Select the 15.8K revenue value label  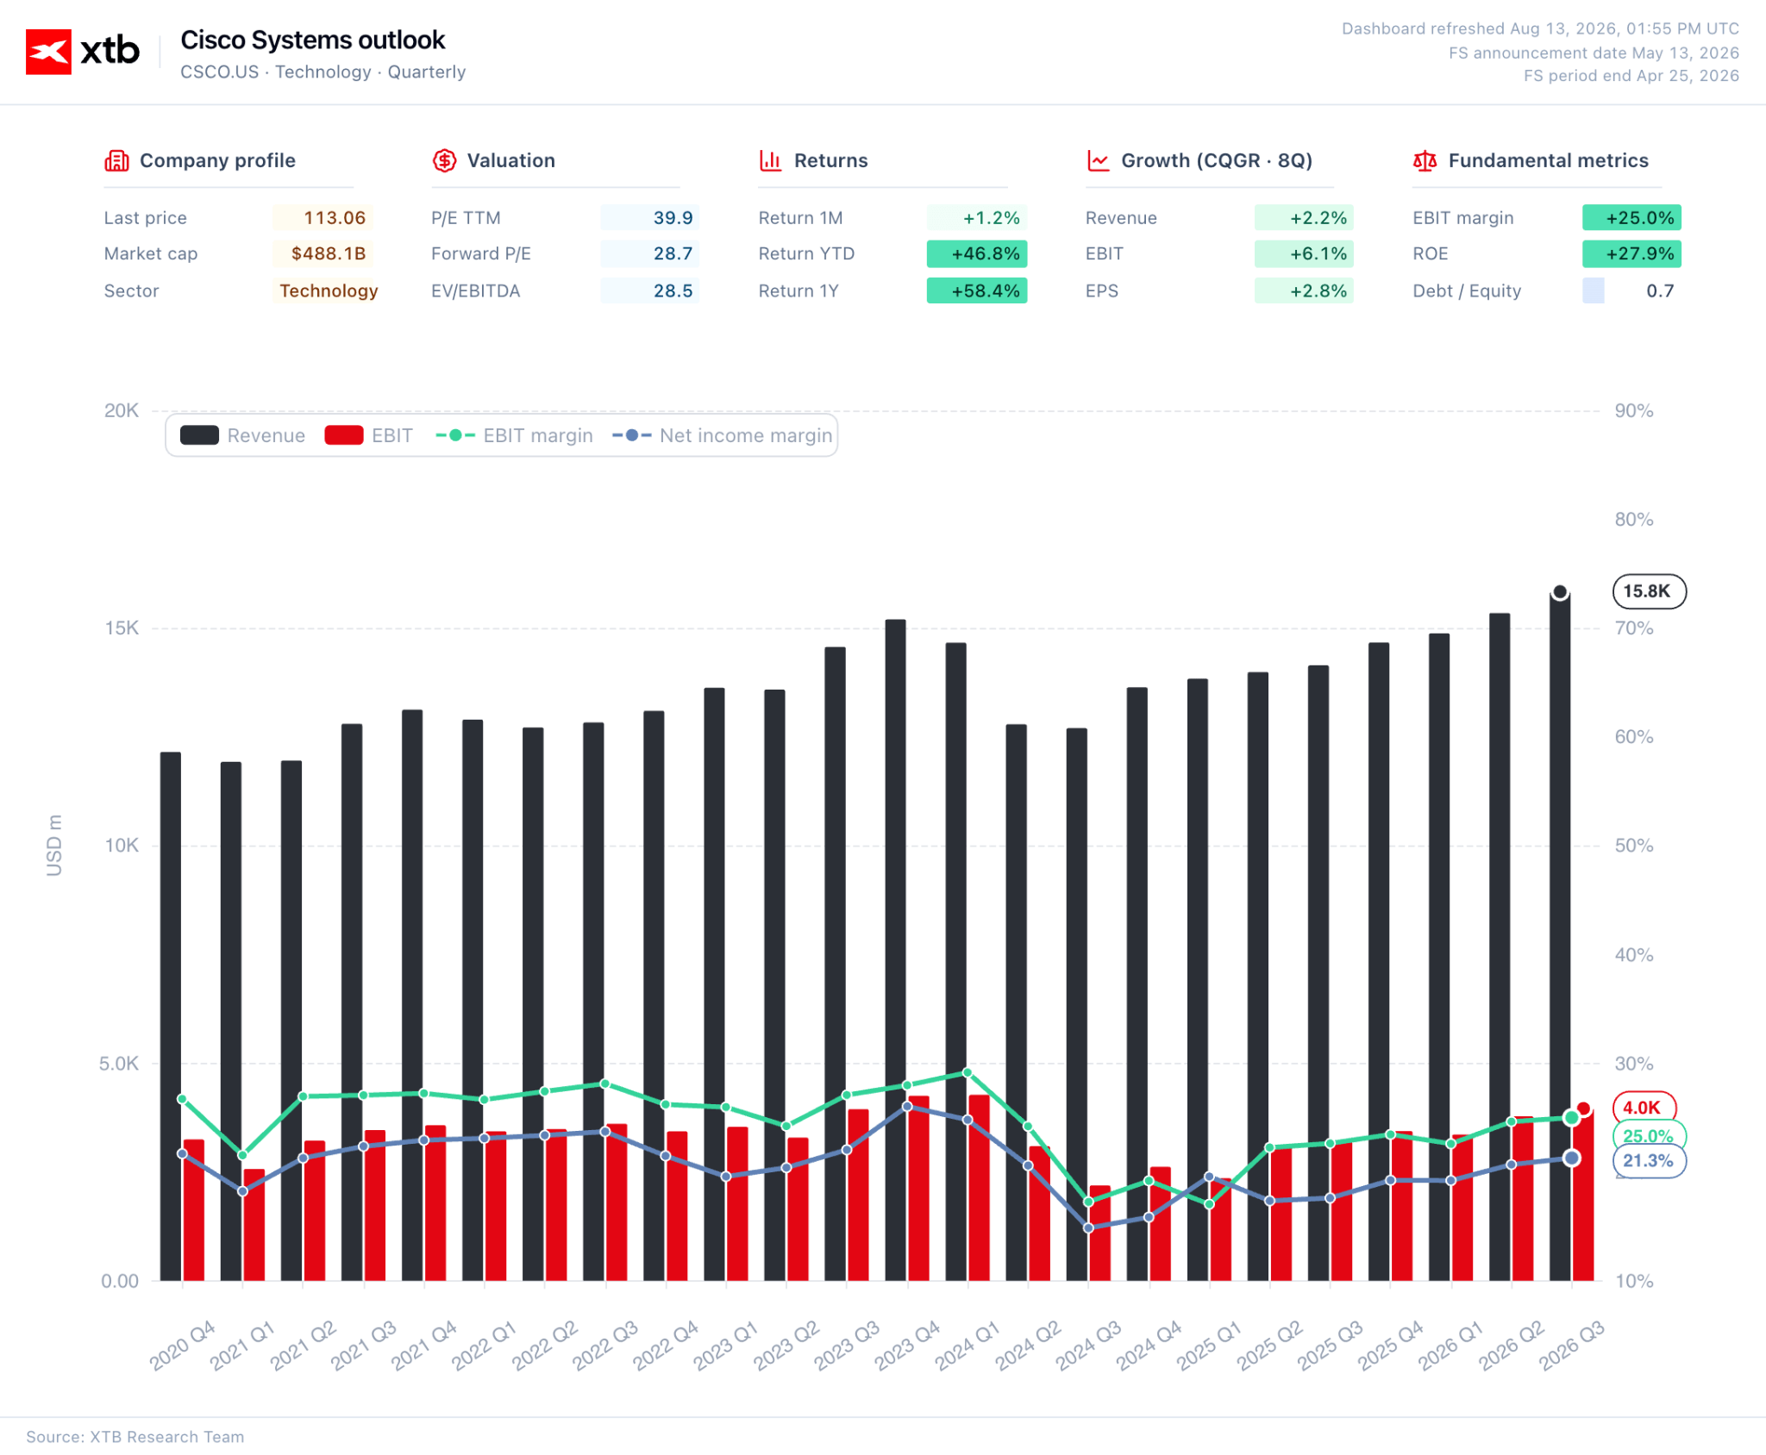click(1649, 591)
